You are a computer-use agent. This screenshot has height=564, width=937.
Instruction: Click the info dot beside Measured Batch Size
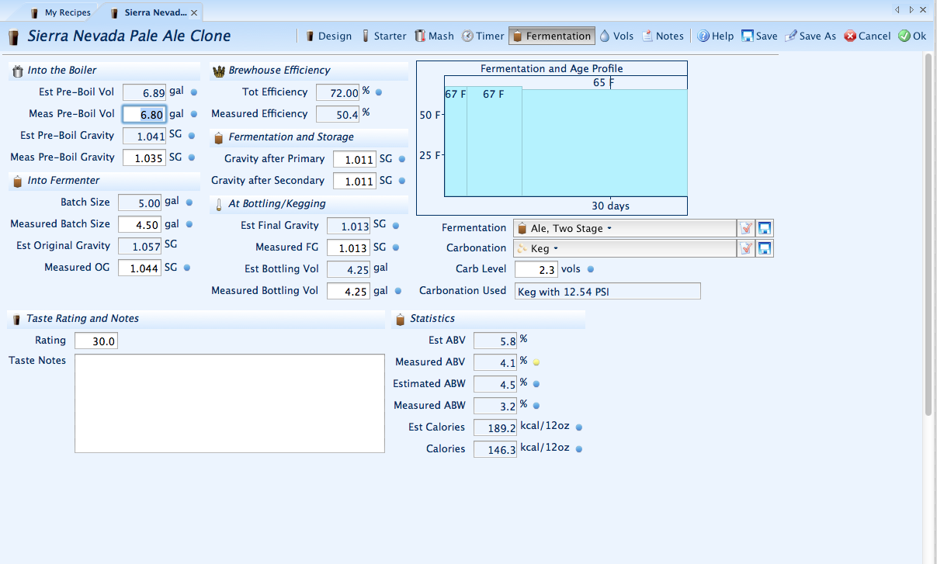pos(189,224)
